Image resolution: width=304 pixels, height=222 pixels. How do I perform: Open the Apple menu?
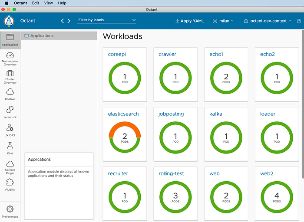click(x=7, y=3)
